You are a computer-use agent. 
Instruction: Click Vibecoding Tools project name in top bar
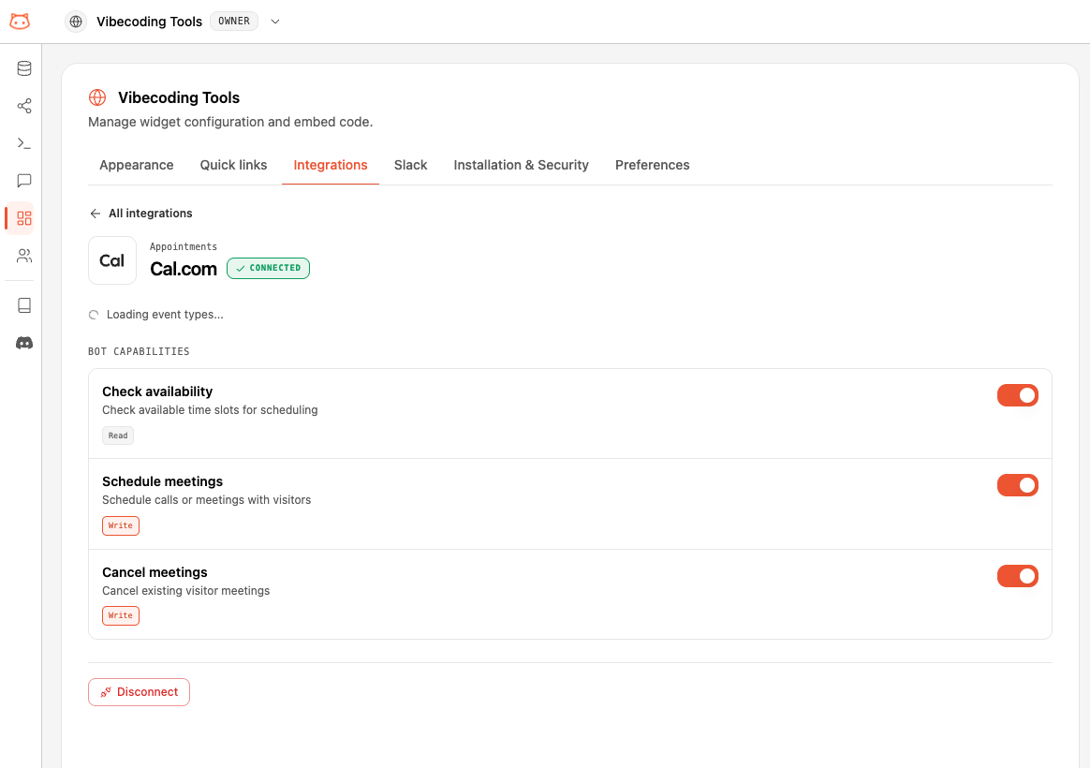click(x=149, y=22)
